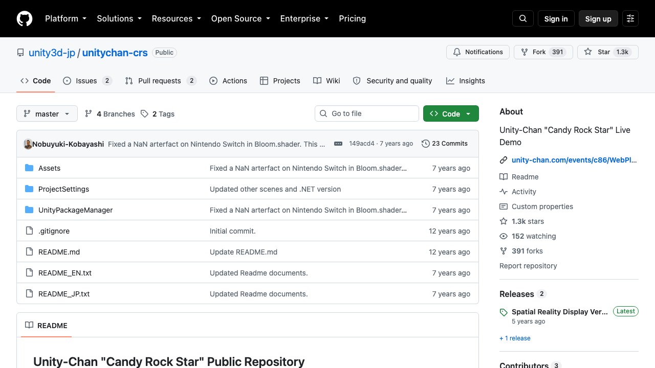
Task: Switch to the Pull requests tab
Action: coord(161,81)
